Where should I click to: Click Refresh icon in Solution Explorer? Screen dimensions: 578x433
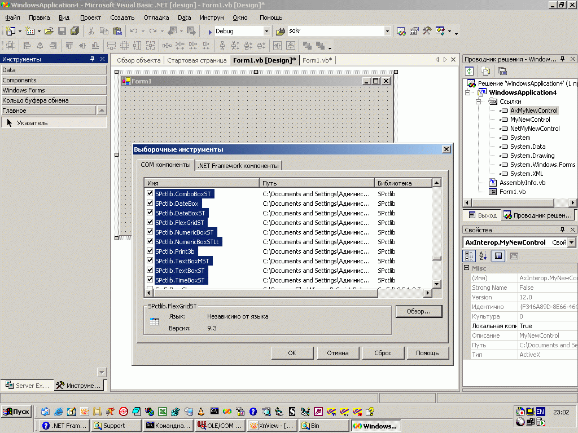[469, 71]
